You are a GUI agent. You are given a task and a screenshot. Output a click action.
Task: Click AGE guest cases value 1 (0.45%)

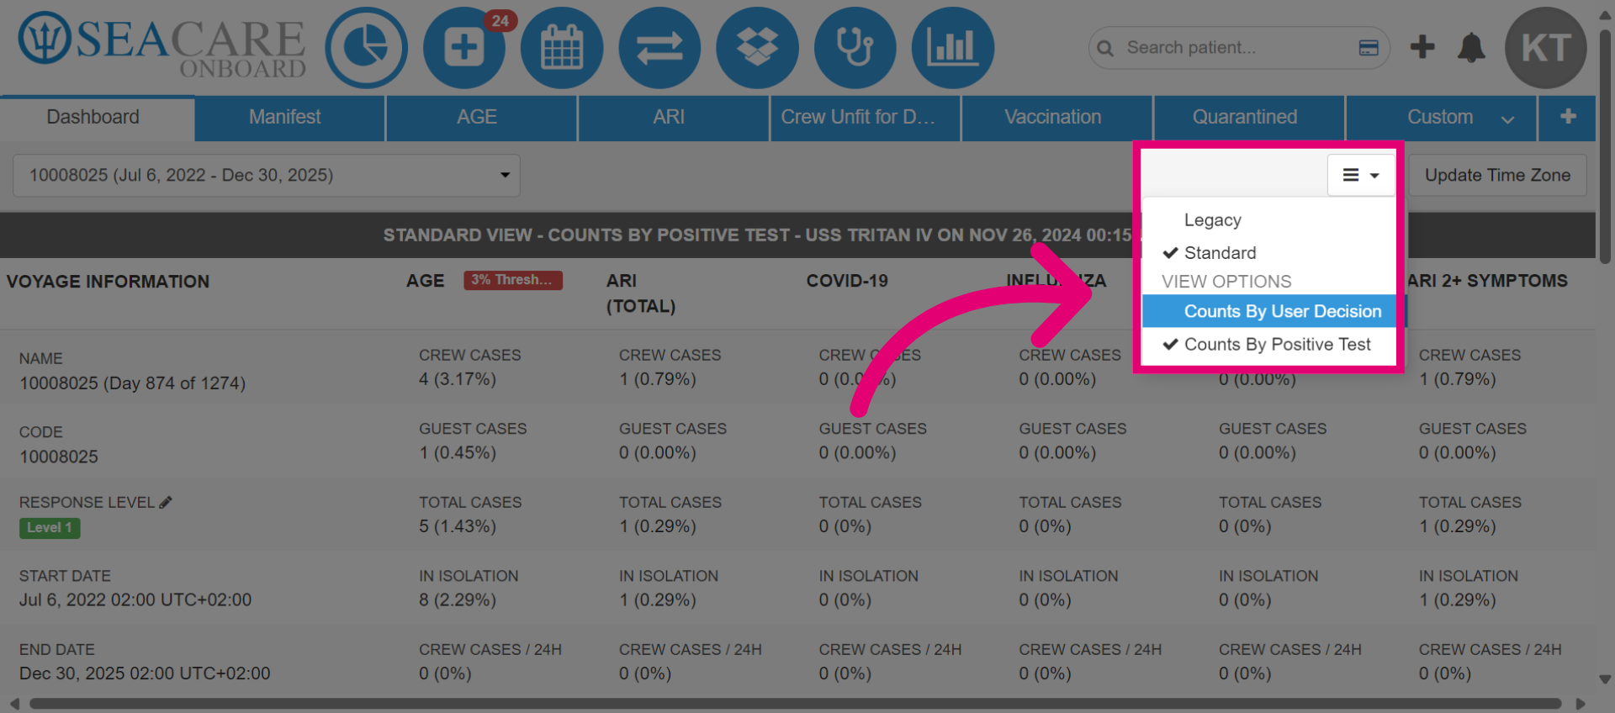(458, 453)
